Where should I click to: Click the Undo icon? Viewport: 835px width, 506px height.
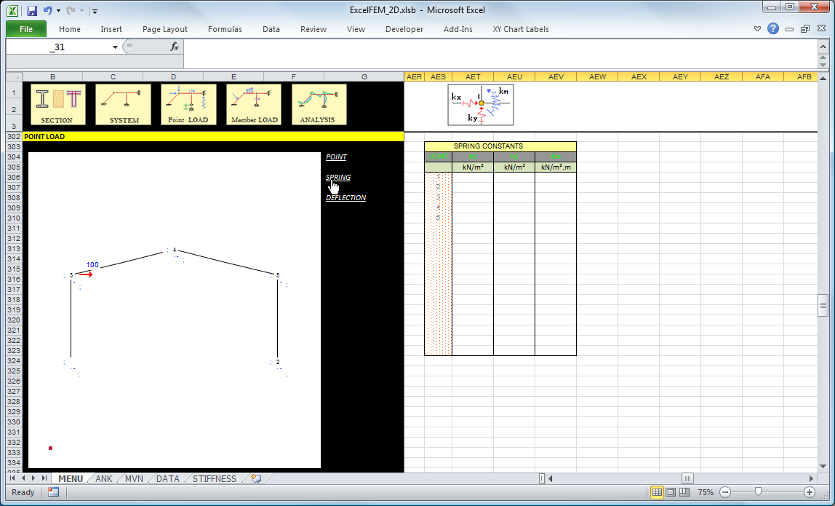click(47, 10)
